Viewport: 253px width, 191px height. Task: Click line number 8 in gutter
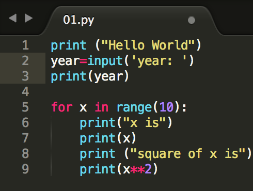click(x=25, y=153)
